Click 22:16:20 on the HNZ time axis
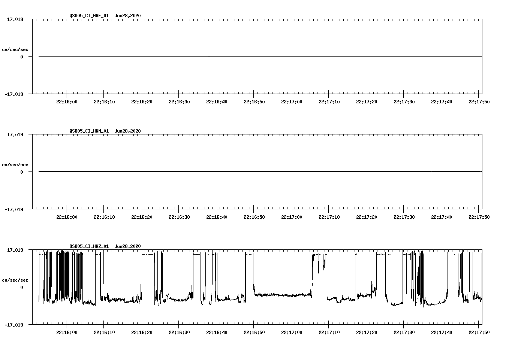Screen dimensions: 509x346 tap(142, 333)
